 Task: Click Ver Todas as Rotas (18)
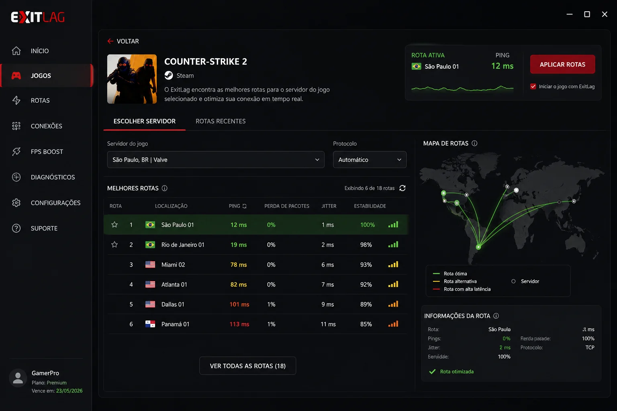(248, 366)
